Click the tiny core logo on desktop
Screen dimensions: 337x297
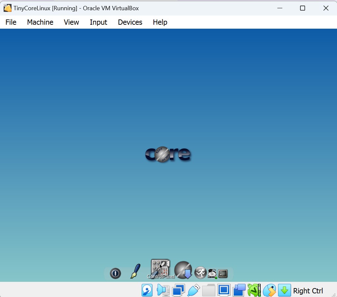(x=168, y=154)
